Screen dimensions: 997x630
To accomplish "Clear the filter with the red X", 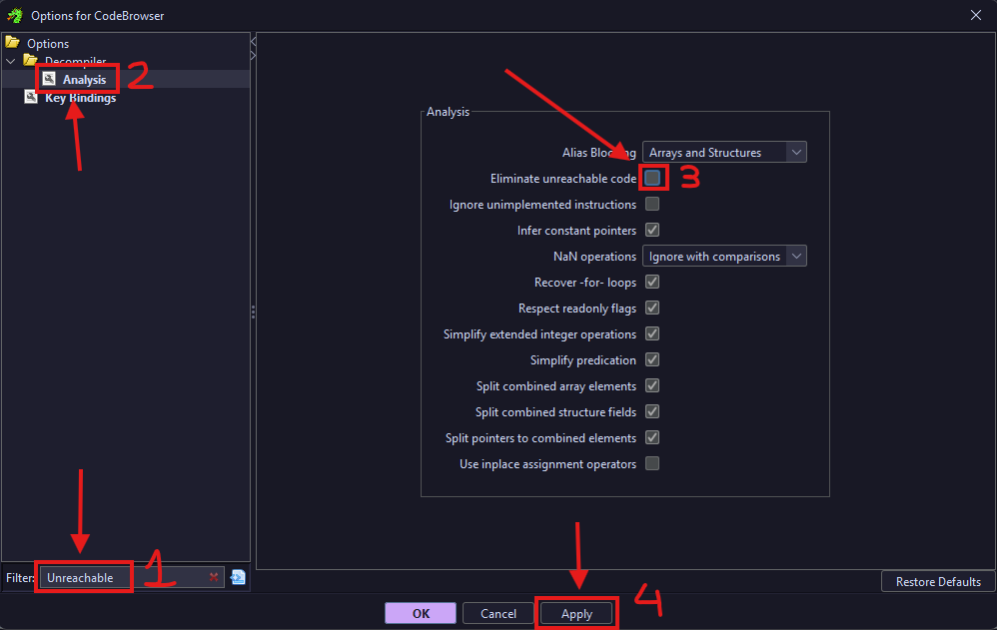I will pyautogui.click(x=214, y=577).
